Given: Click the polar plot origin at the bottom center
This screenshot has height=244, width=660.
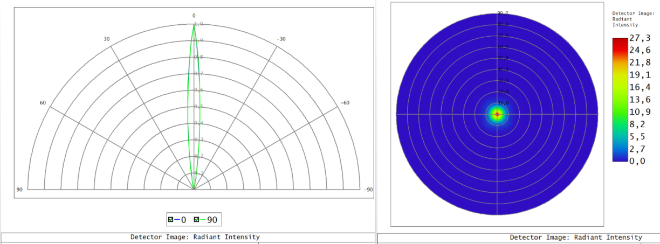Looking at the screenshot, I should 194,190.
